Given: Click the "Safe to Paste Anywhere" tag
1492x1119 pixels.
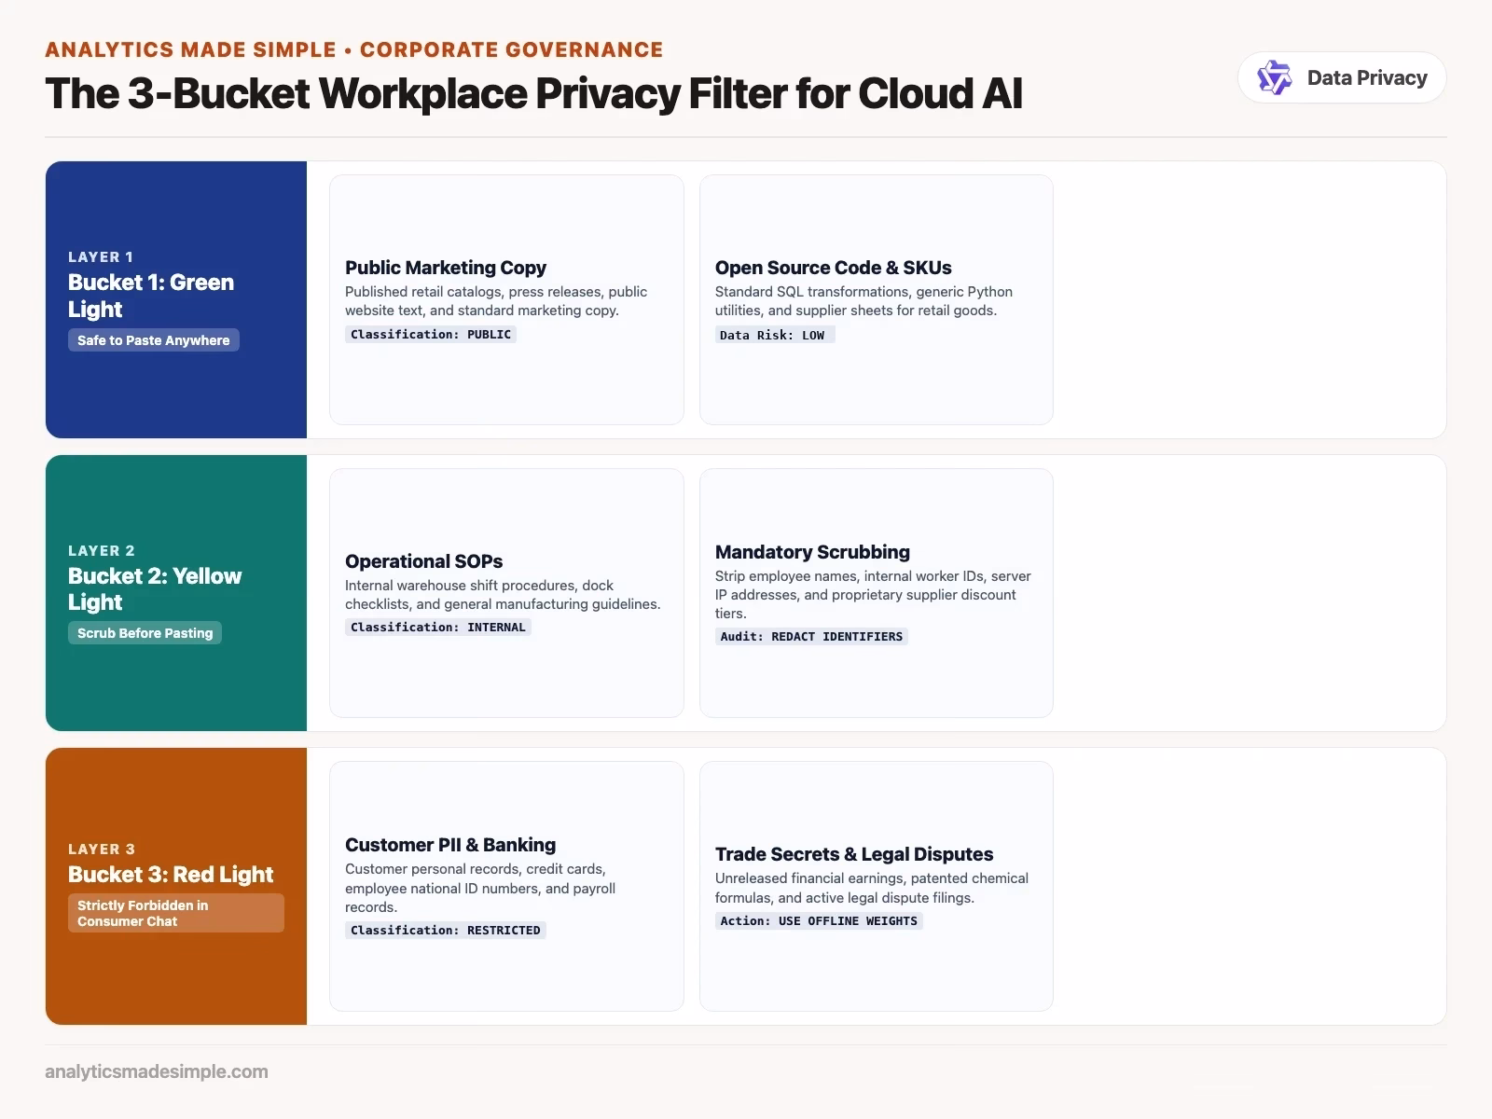Looking at the screenshot, I should [x=153, y=340].
